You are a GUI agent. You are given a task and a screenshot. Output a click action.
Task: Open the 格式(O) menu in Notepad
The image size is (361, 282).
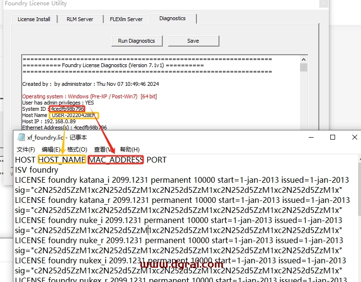[77, 150]
